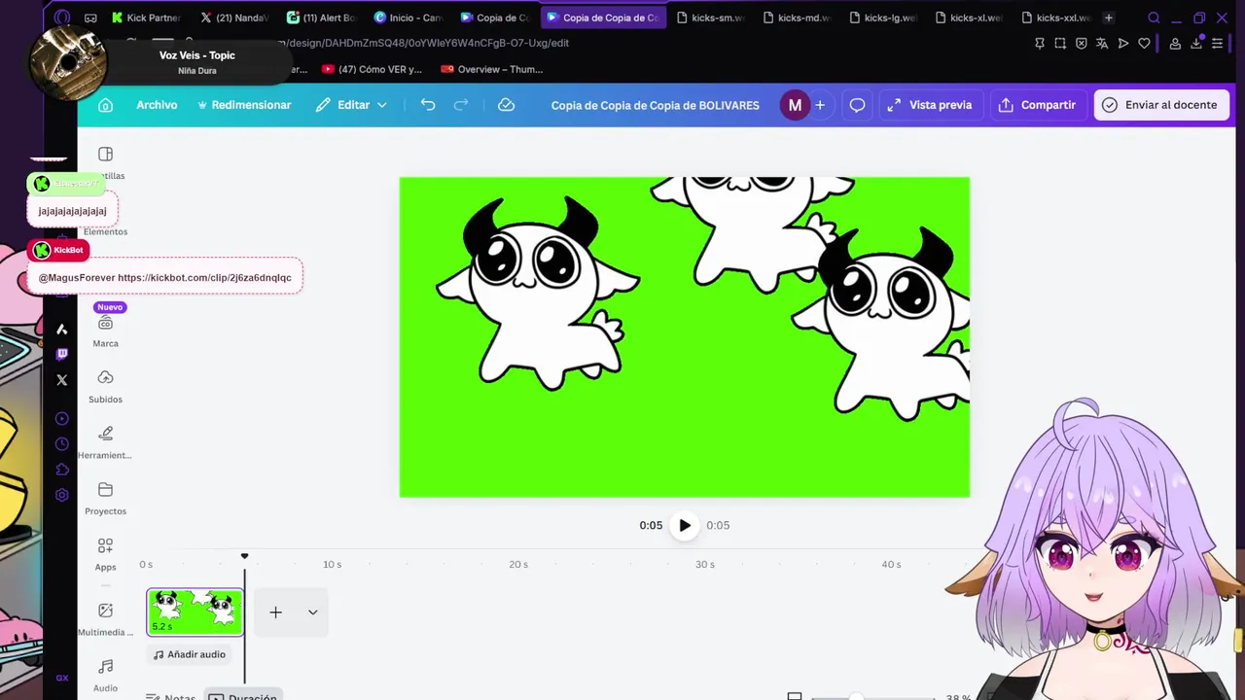
Task: Open the comments bubble icon
Action: [x=857, y=105]
